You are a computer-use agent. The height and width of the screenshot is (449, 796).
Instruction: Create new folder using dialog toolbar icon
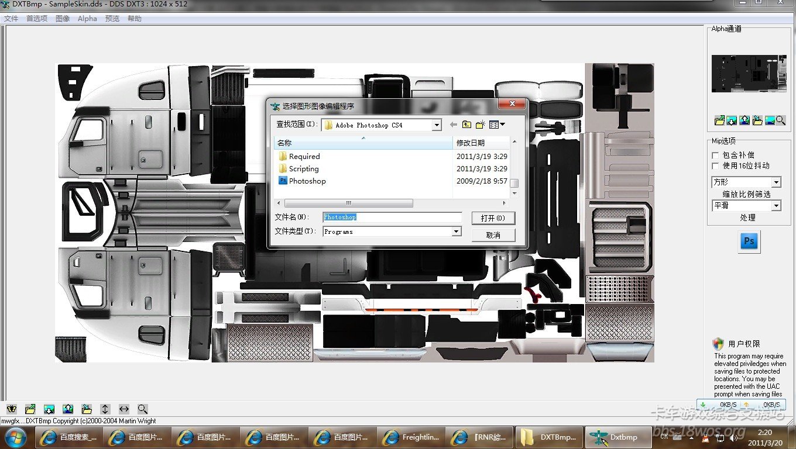click(x=481, y=125)
